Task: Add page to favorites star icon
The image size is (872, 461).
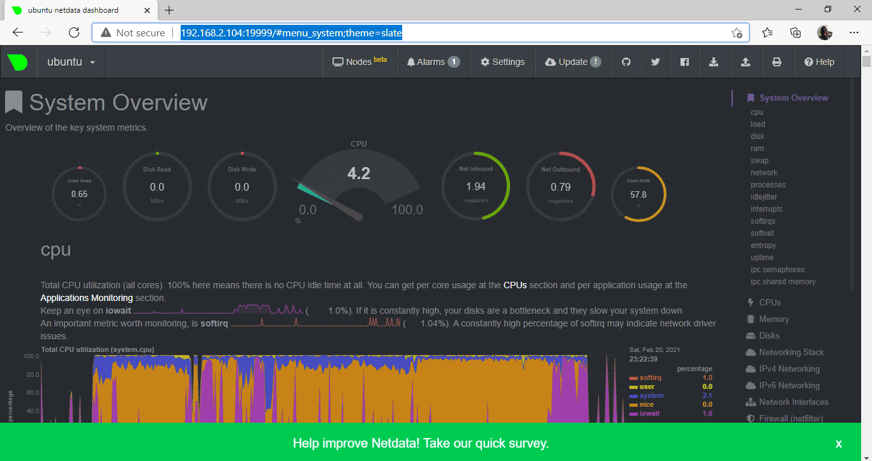Action: click(737, 33)
